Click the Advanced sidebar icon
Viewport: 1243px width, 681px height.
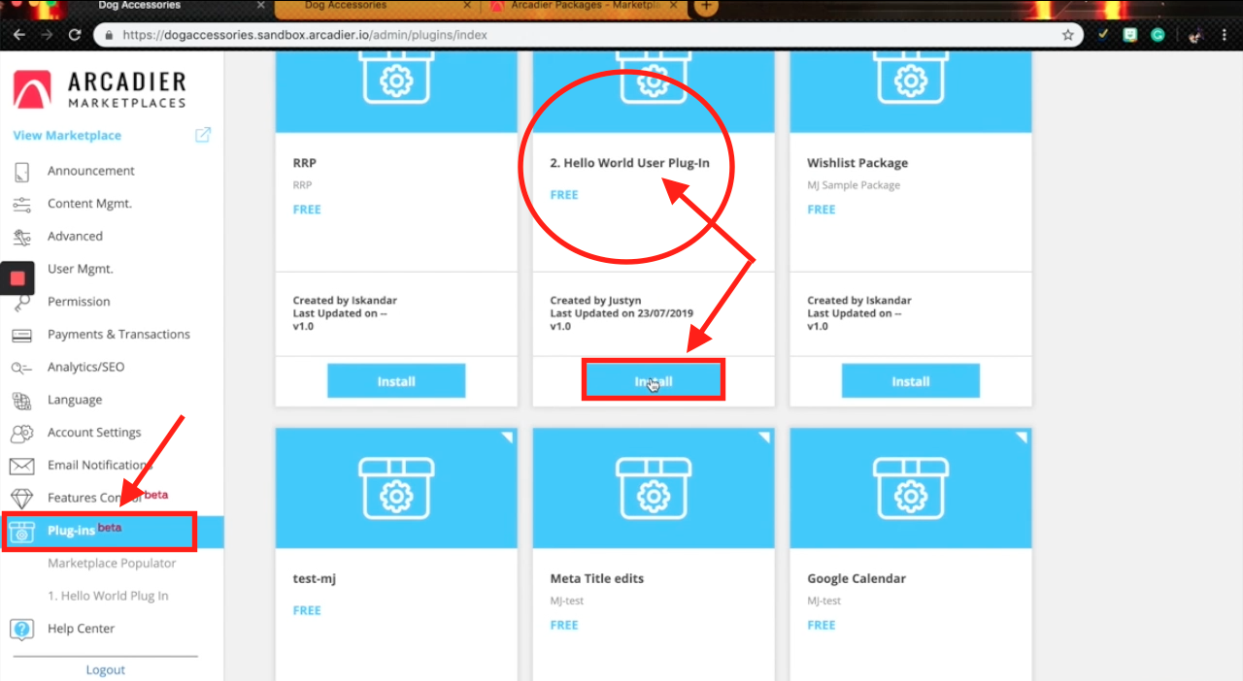pyautogui.click(x=21, y=237)
